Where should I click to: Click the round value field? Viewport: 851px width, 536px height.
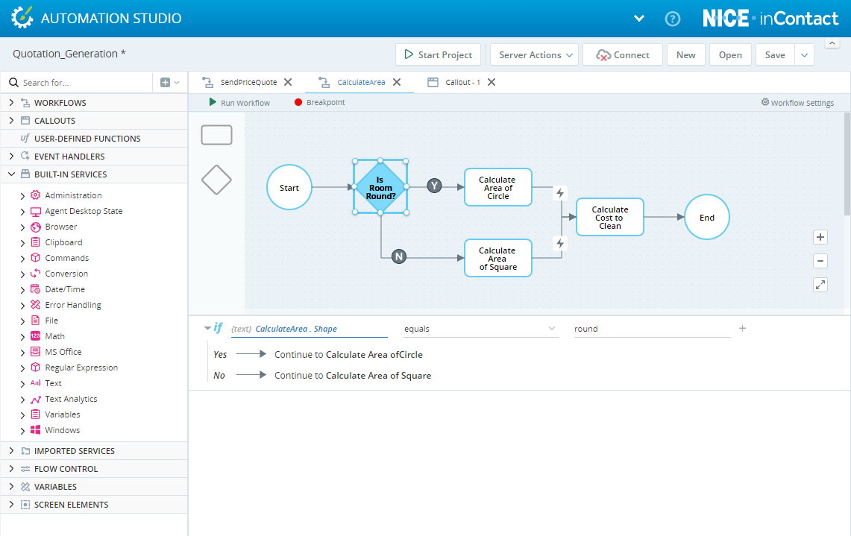coord(652,329)
